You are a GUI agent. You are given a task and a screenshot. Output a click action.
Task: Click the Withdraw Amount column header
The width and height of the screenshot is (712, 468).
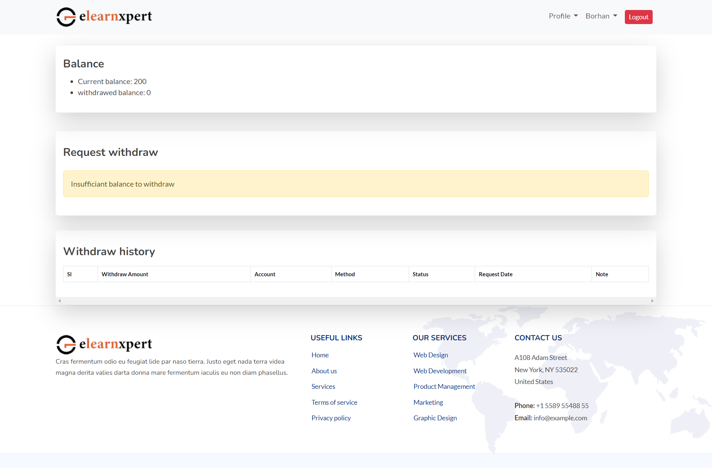click(125, 274)
